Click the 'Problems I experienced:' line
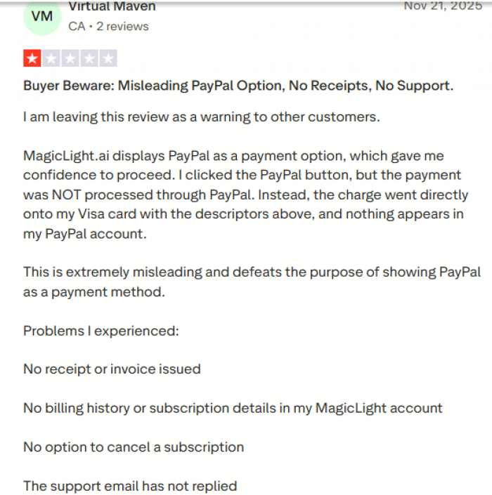This screenshot has height=495, width=492. click(101, 330)
